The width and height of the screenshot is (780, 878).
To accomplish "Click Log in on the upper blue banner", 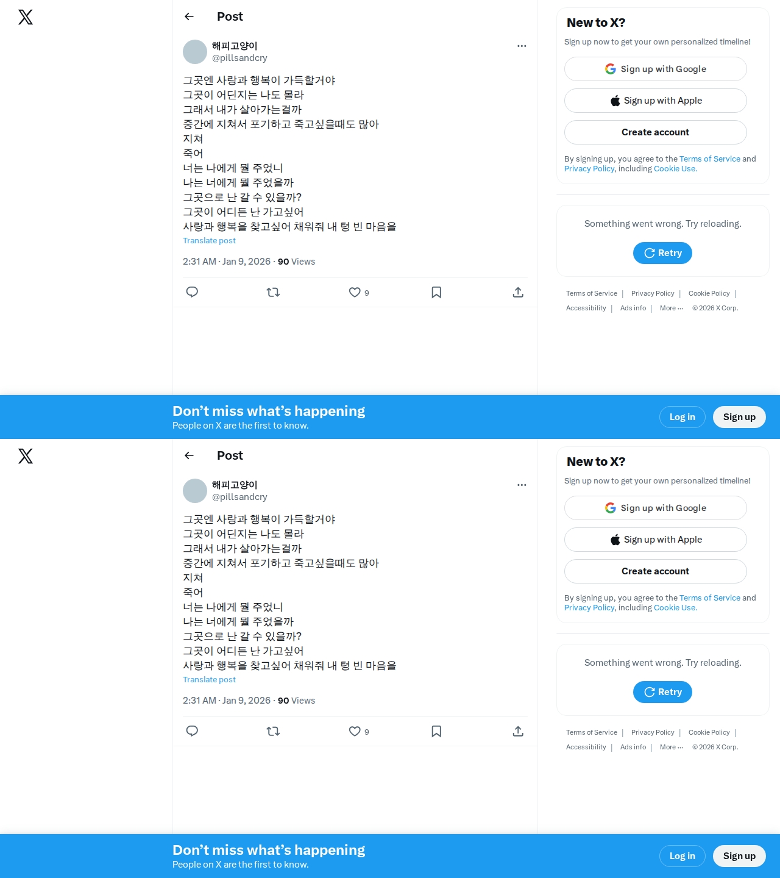I will (x=682, y=417).
